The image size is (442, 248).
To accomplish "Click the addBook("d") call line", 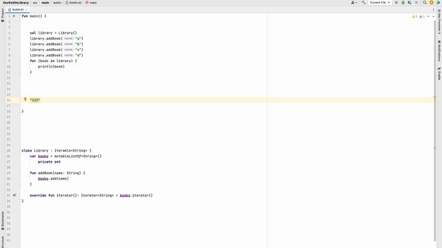I will coord(57,55).
